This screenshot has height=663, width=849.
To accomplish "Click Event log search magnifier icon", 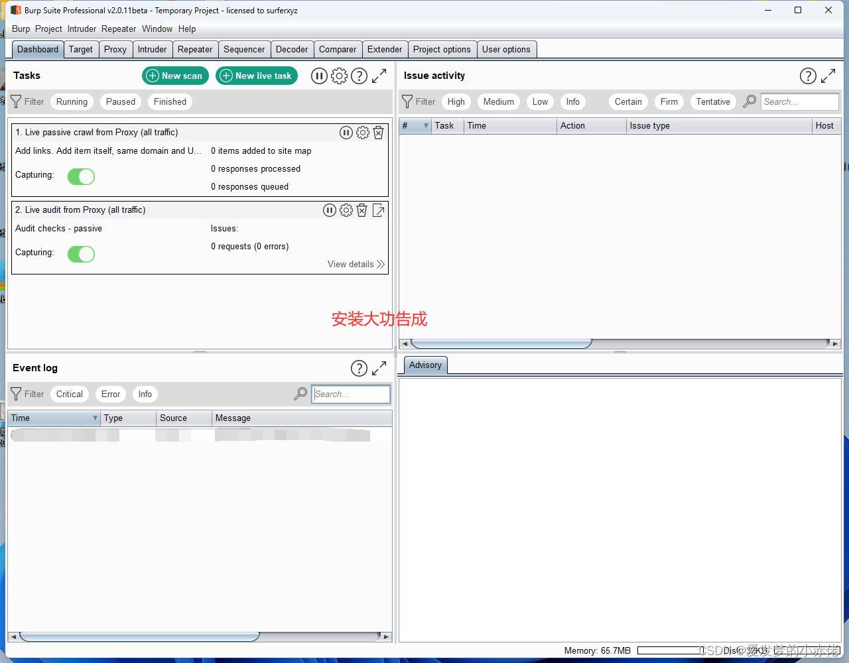I will click(300, 394).
